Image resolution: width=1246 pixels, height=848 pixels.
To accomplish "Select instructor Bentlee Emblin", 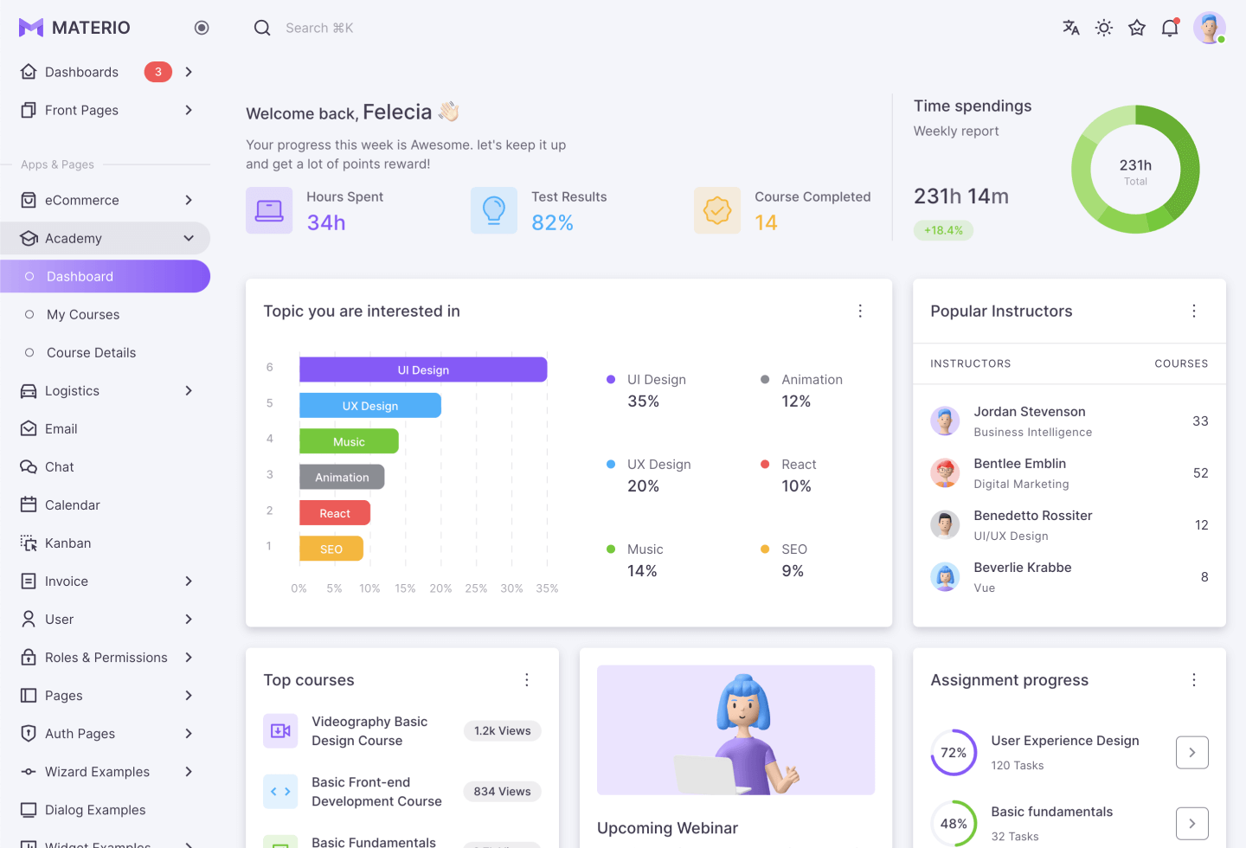I will pyautogui.click(x=1069, y=473).
